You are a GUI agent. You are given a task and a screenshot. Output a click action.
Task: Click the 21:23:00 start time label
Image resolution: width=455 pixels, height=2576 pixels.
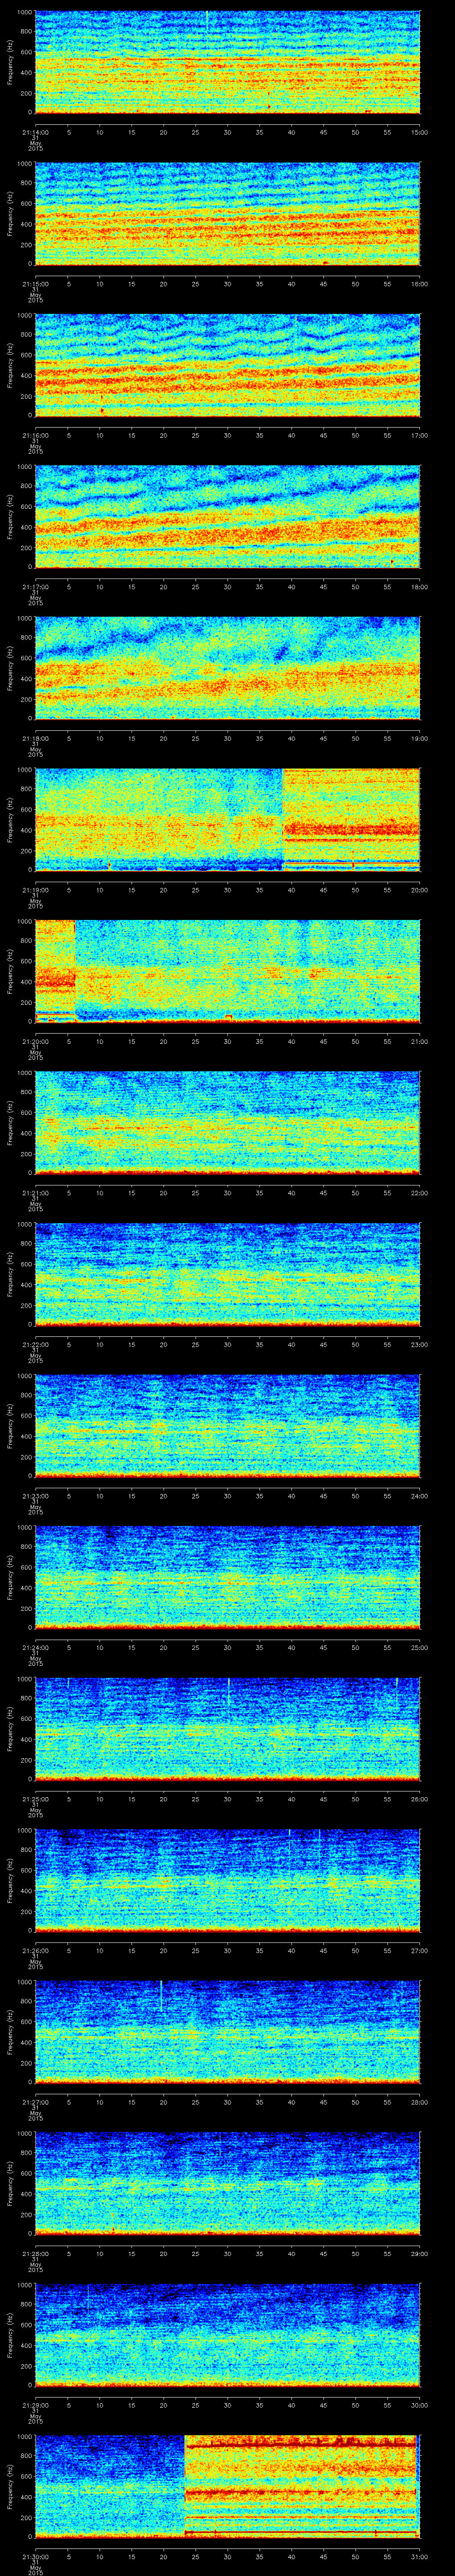click(x=35, y=1496)
